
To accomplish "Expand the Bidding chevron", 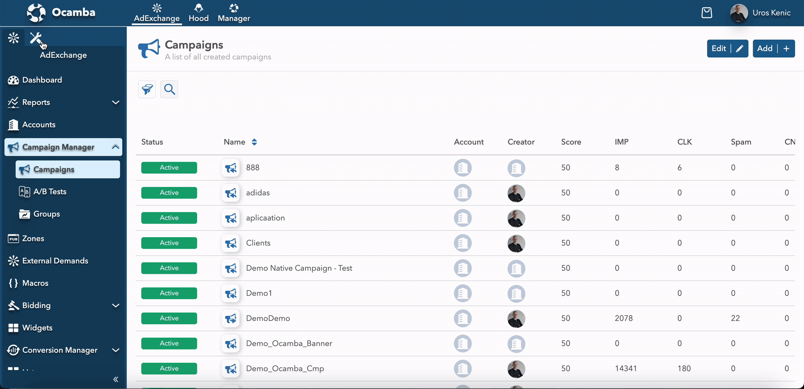I will [116, 306].
